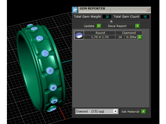Click the Gem Reporter panel icon
The image size is (166, 124).
[x=75, y=10]
